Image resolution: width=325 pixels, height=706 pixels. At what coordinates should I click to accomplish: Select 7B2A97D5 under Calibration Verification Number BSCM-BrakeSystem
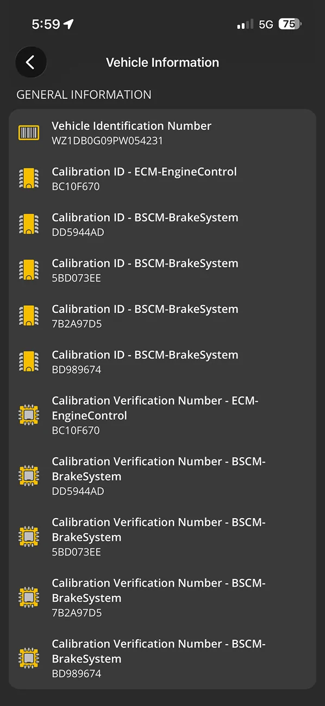[x=77, y=613]
